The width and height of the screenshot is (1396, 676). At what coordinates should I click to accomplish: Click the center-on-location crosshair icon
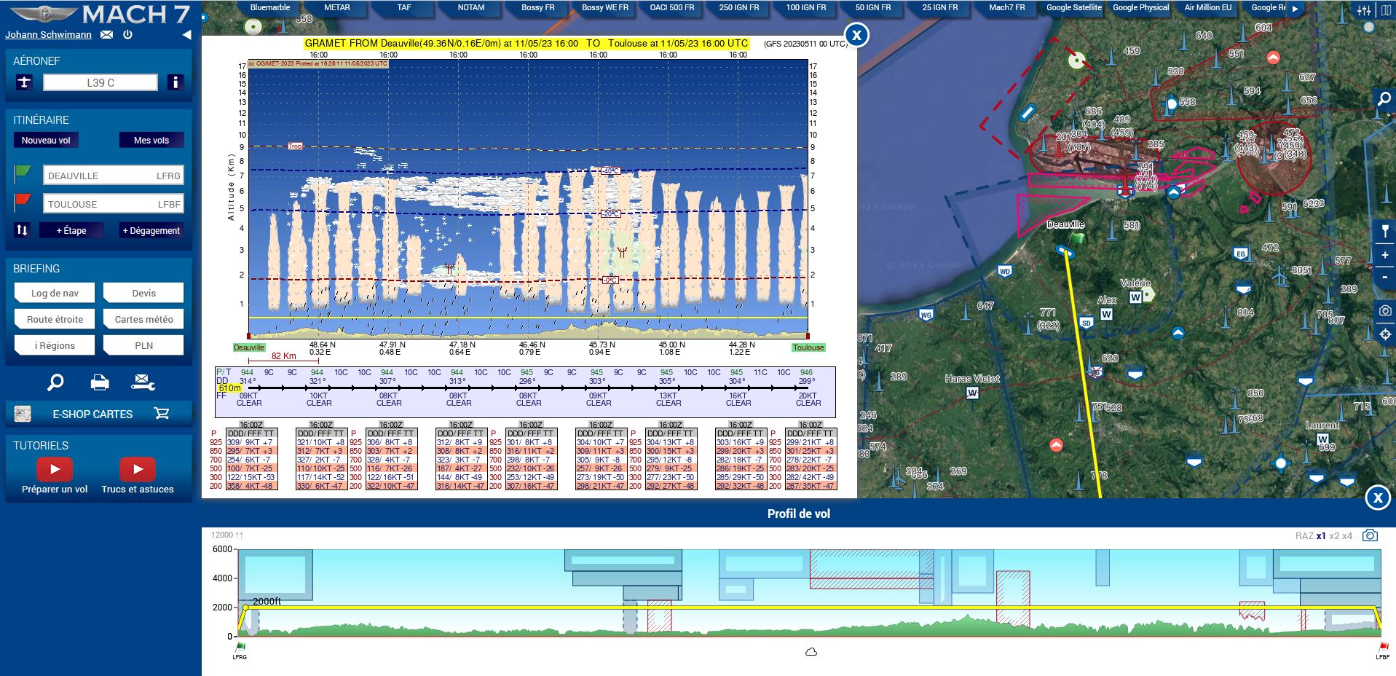[1384, 334]
